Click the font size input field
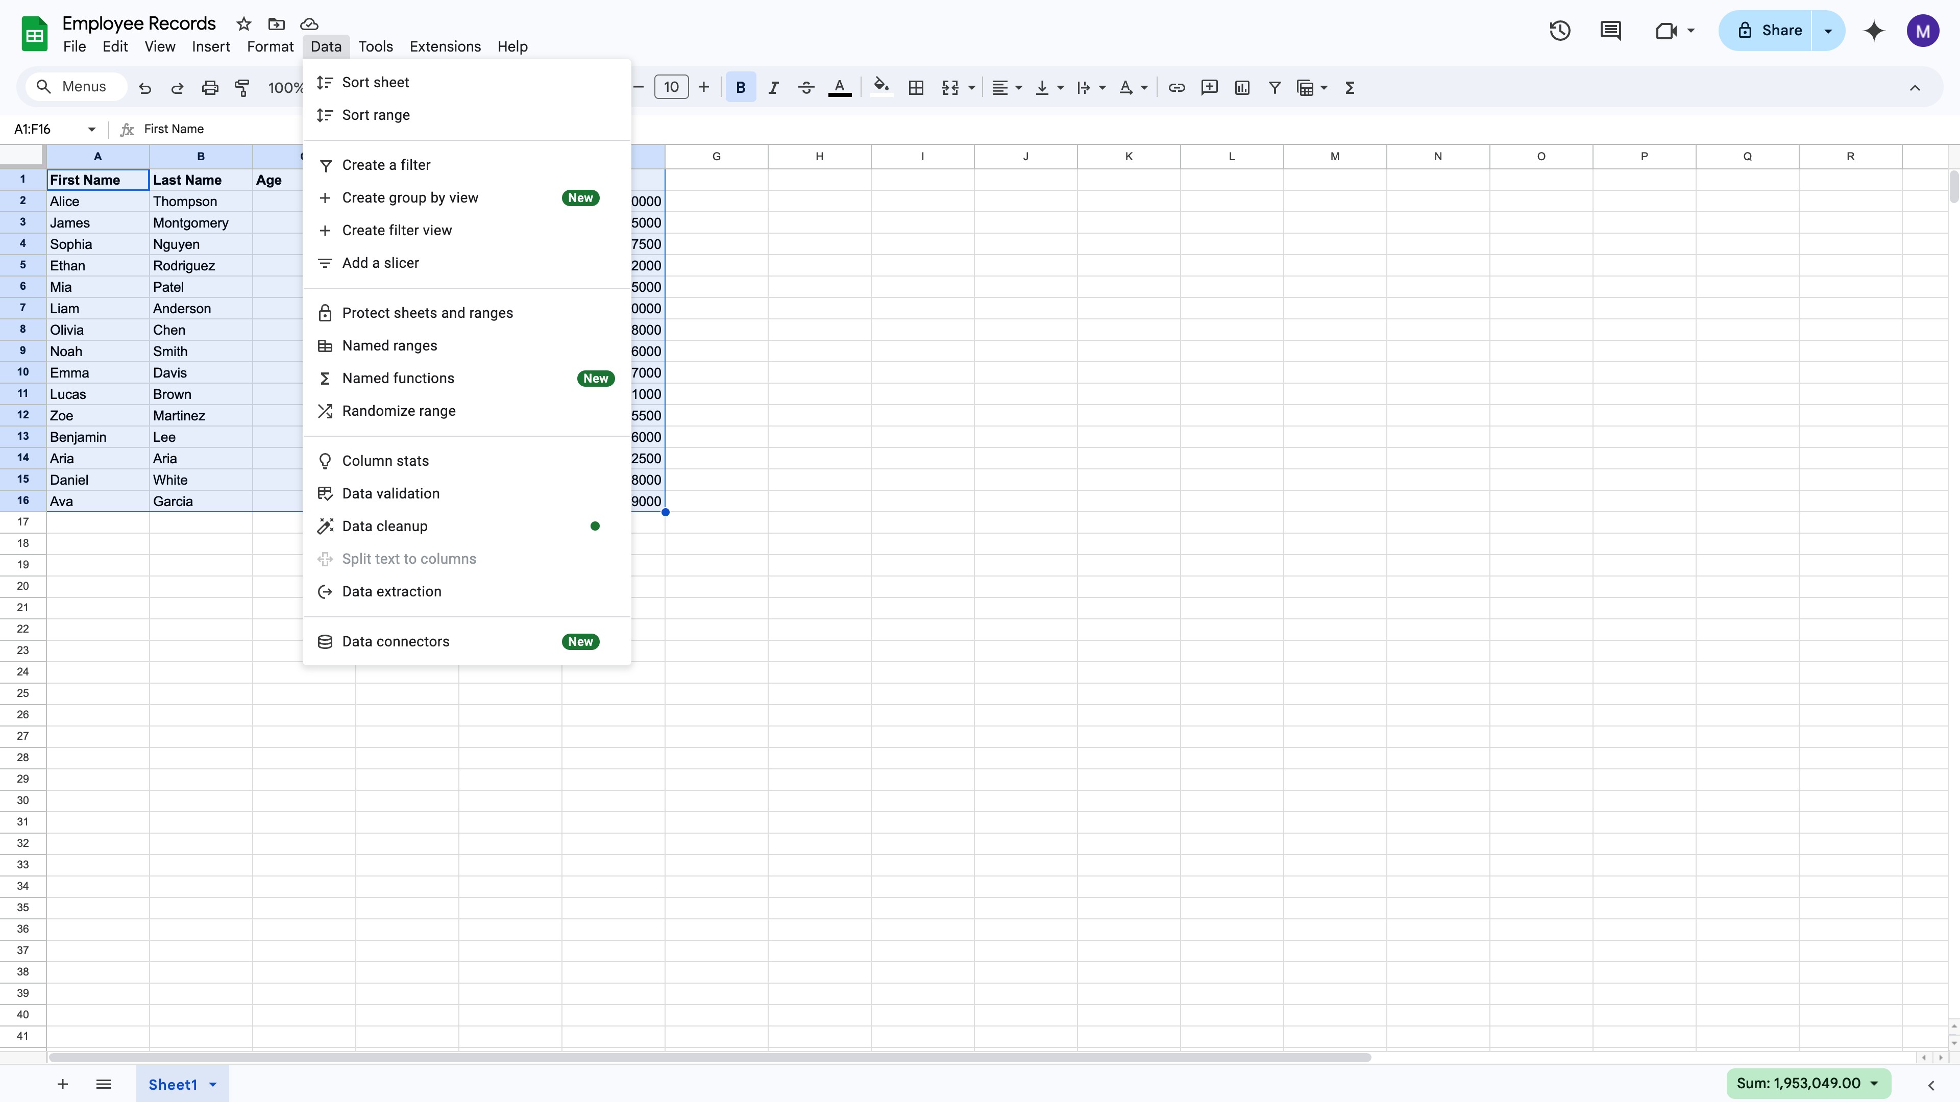Viewport: 1960px width, 1102px height. (x=671, y=87)
